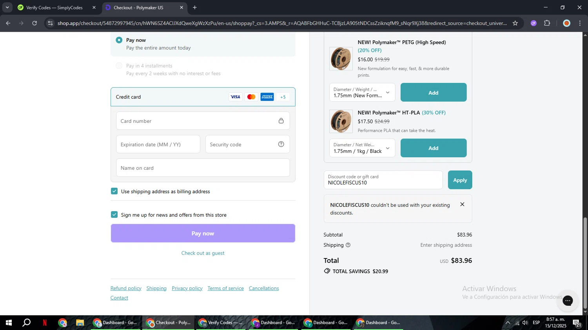Click the Visa card logo
Screen dimensions: 588x330
point(235,97)
